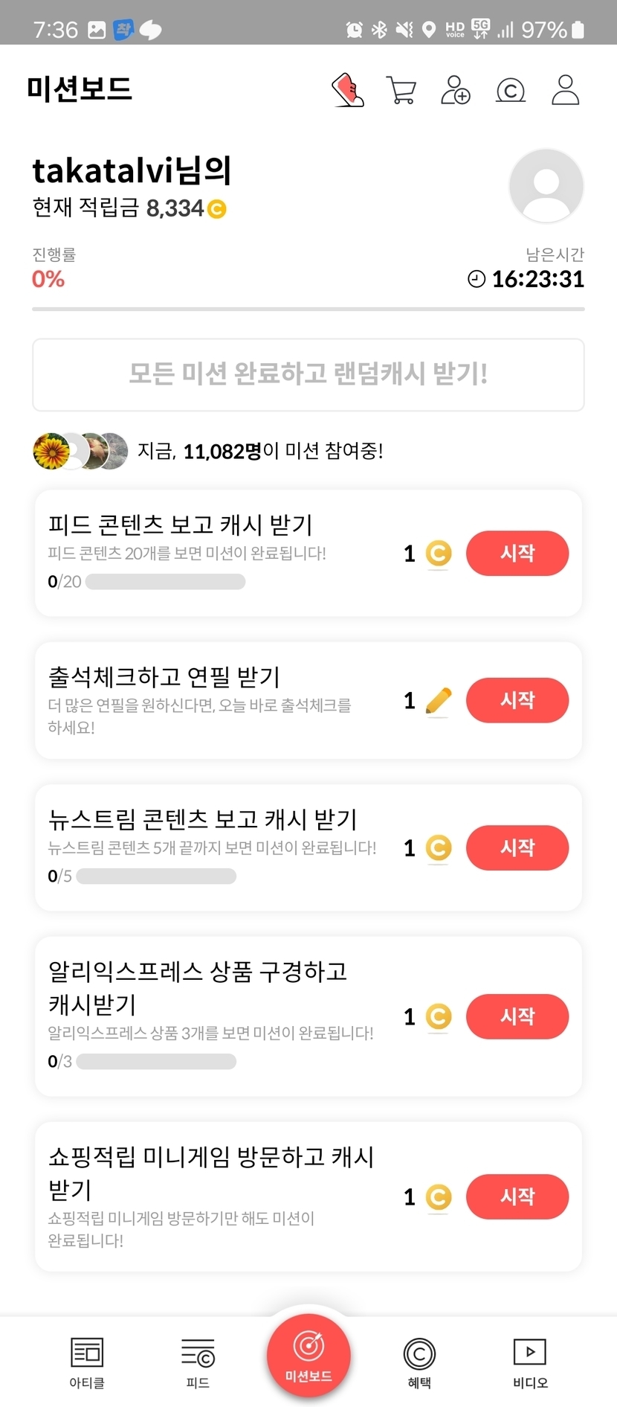Tap the gray profile avatar picture
617x1407 pixels.
click(546, 185)
